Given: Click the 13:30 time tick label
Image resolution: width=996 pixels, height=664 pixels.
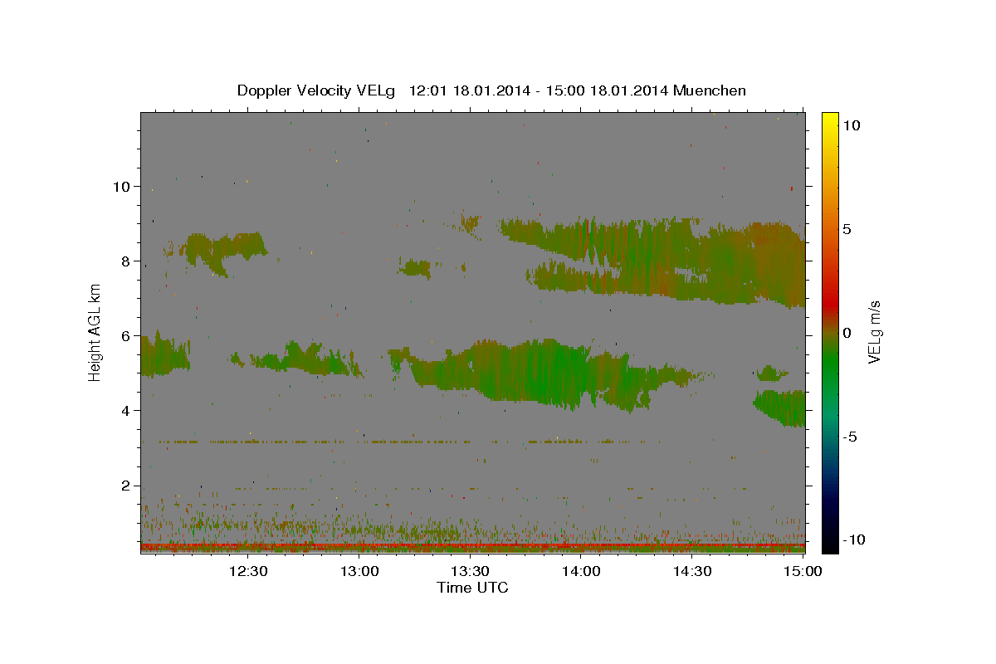Looking at the screenshot, I should coord(470,571).
